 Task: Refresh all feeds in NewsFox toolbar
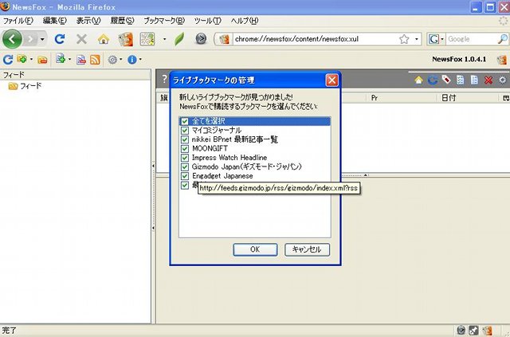8,60
